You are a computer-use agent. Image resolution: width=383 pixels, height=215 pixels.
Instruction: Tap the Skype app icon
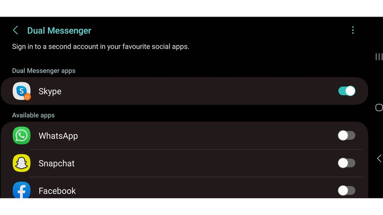pyautogui.click(x=21, y=91)
